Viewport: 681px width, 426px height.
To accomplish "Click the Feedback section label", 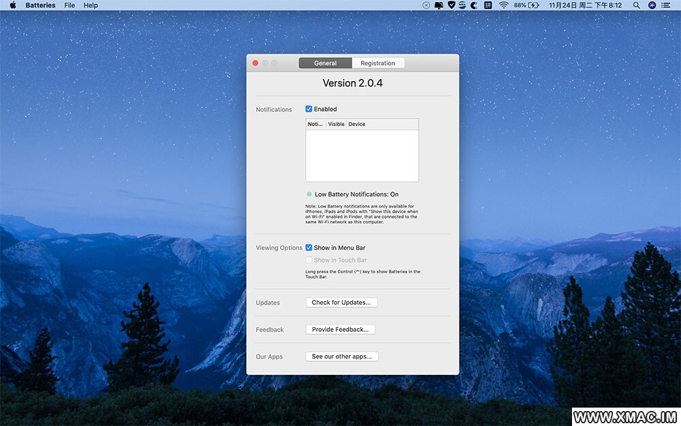I will (270, 329).
